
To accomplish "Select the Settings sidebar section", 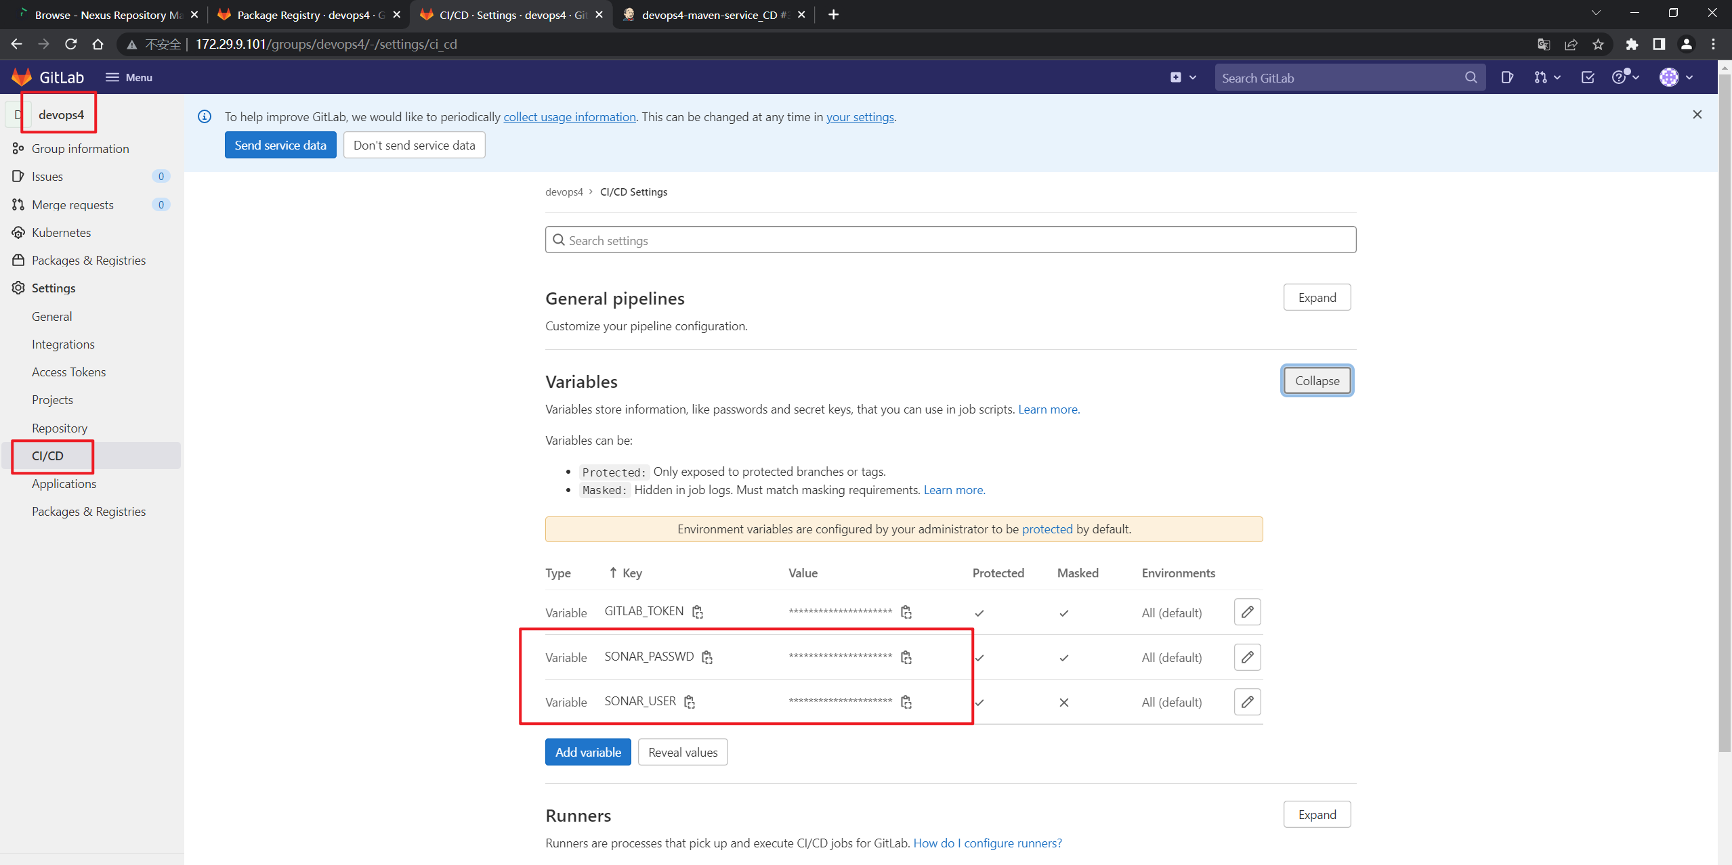I will (x=54, y=288).
